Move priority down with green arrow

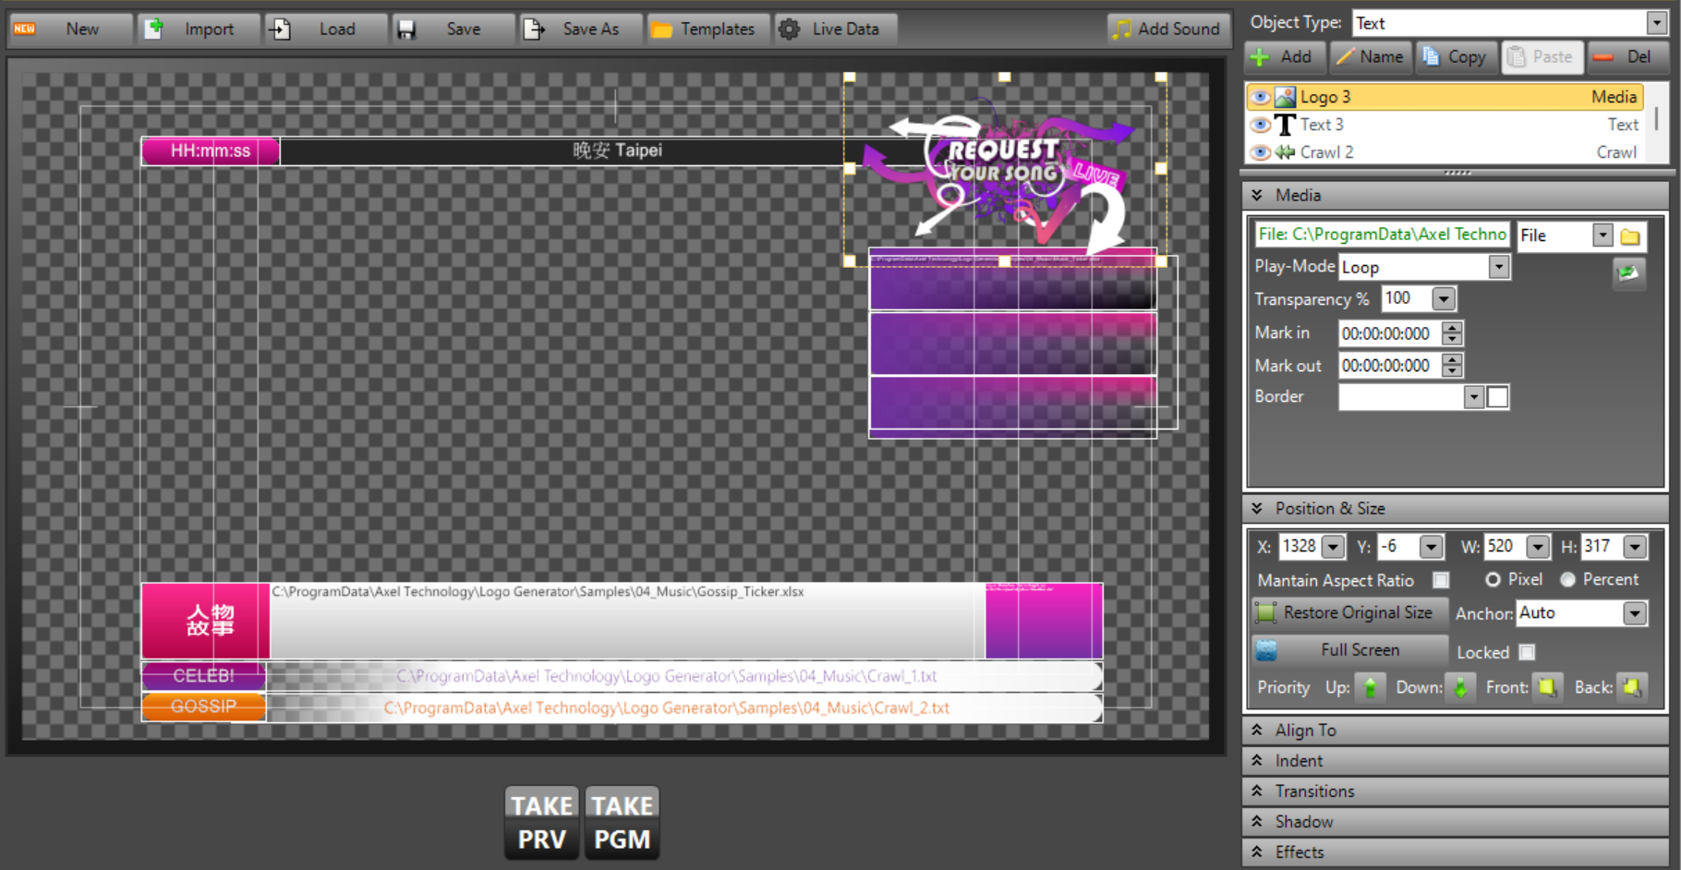click(x=1460, y=687)
